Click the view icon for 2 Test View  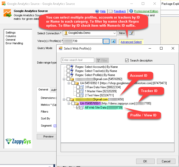pos(82,95)
